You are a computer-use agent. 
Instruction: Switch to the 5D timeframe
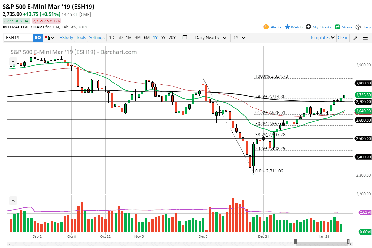coord(120,37)
